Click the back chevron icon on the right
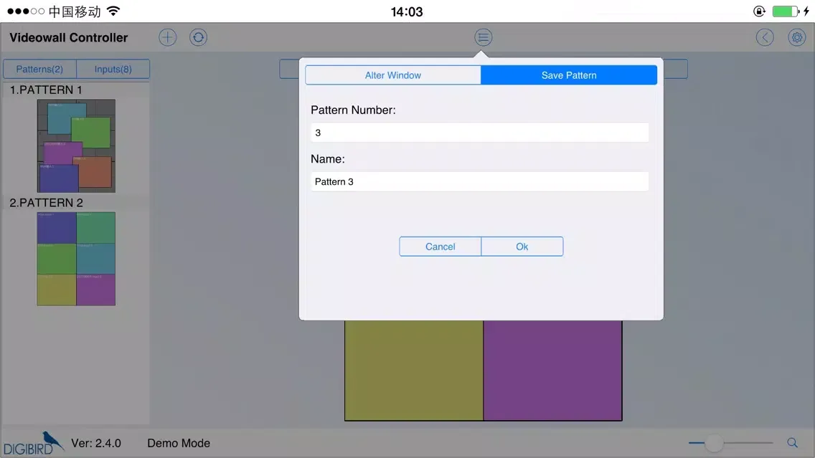 pos(765,37)
